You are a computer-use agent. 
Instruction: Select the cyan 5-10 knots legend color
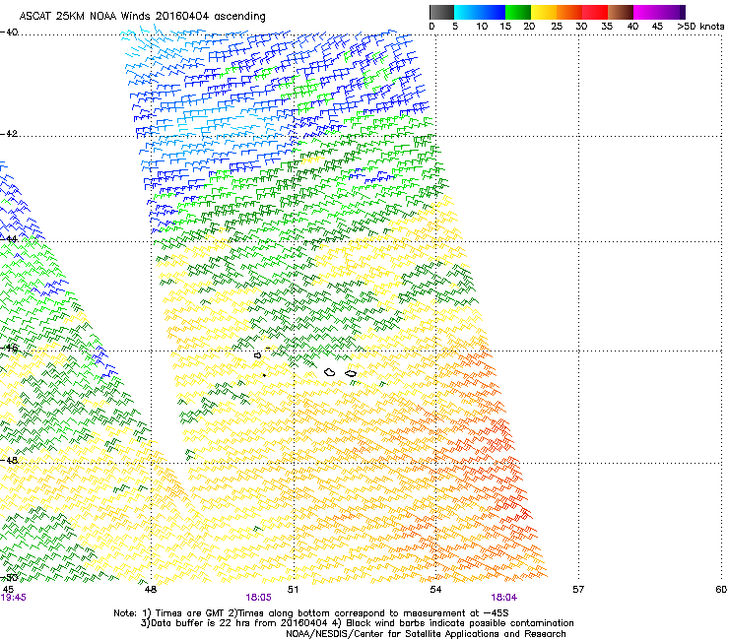tap(467, 12)
